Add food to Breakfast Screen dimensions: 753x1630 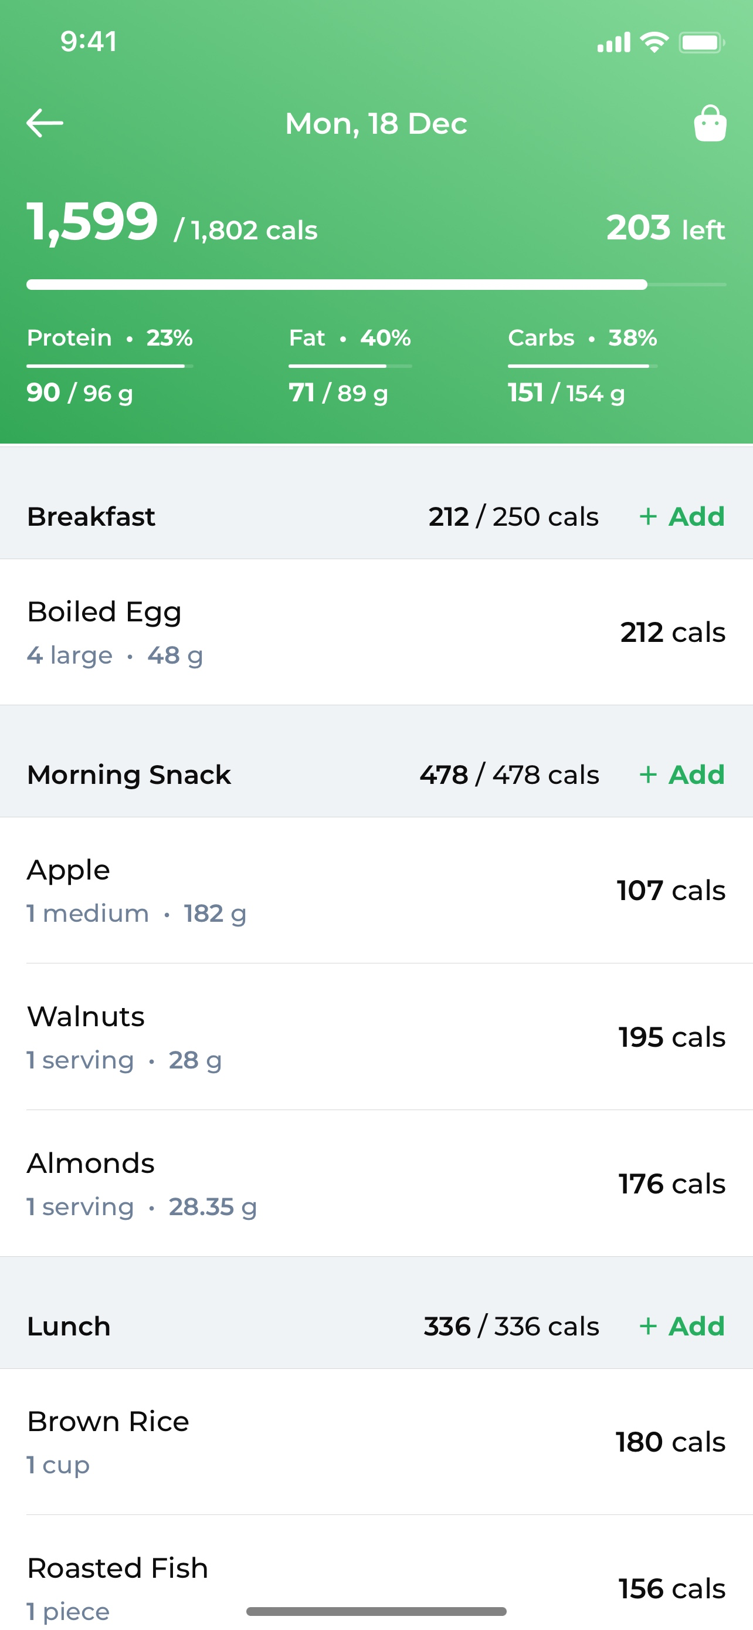pos(682,516)
